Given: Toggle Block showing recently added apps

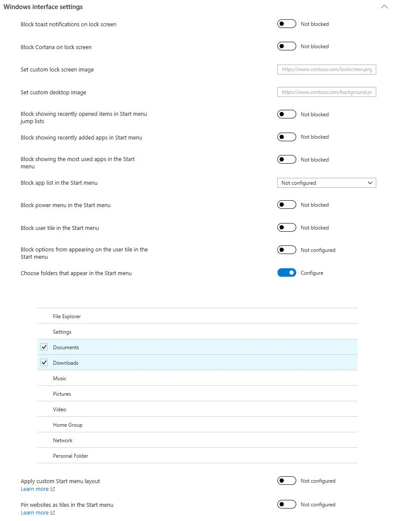Looking at the screenshot, I should (287, 137).
